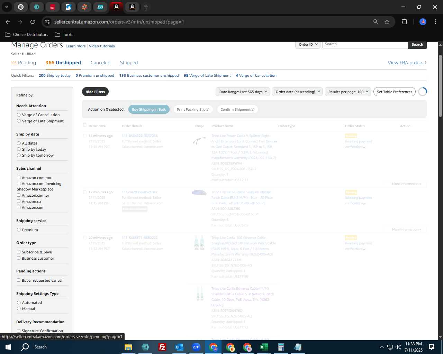The width and height of the screenshot is (443, 354).
Task: Launch File Explorer from taskbar
Action: point(128,347)
